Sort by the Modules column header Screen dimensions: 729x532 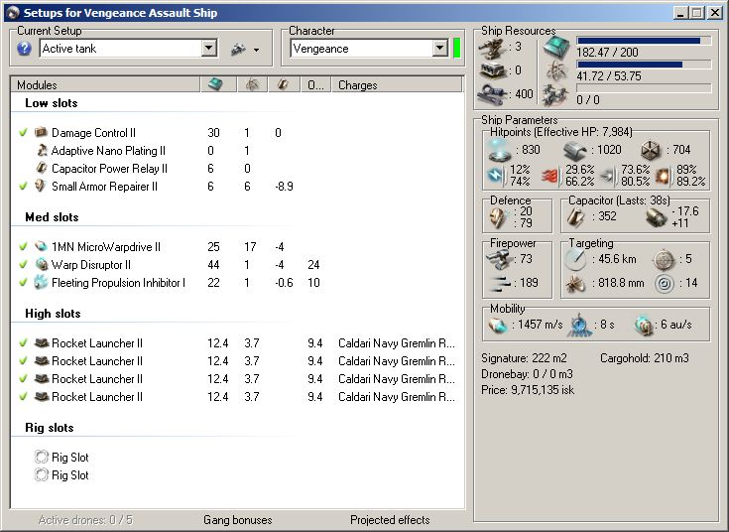tap(105, 84)
